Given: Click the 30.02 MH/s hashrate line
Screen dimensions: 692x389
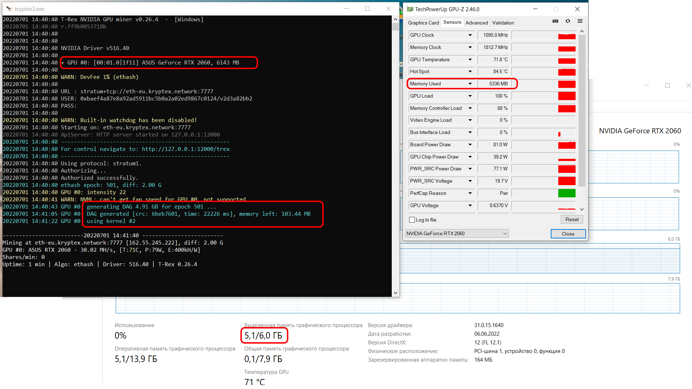Looking at the screenshot, I should point(101,250).
